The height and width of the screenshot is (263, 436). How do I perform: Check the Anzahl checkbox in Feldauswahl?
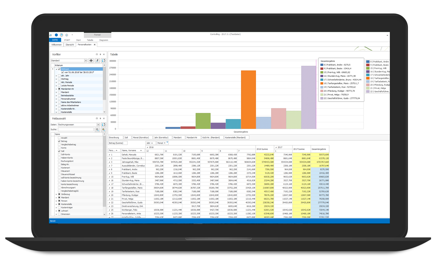tap(59, 138)
